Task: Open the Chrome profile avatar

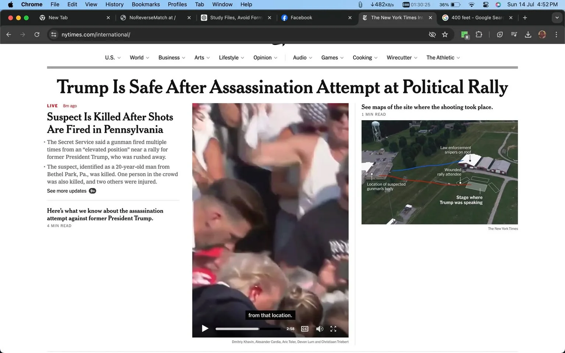Action: pyautogui.click(x=542, y=35)
